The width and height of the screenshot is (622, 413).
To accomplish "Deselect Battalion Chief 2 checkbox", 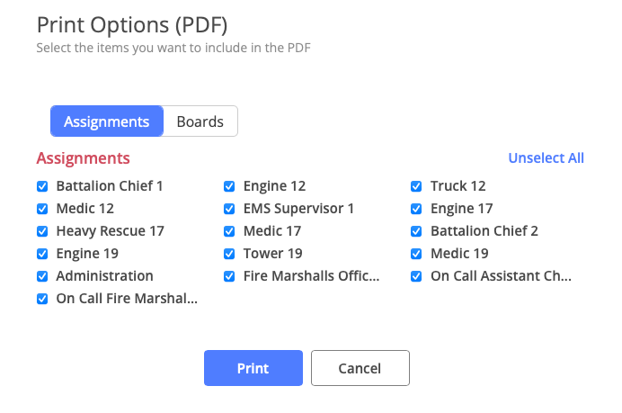I will click(x=416, y=231).
